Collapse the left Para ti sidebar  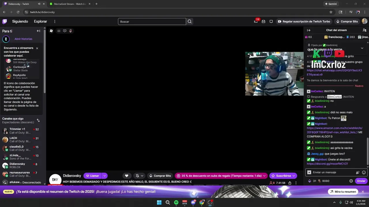tap(38, 31)
